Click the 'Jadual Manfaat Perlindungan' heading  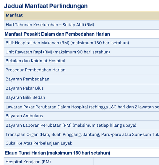(x=46, y=6)
